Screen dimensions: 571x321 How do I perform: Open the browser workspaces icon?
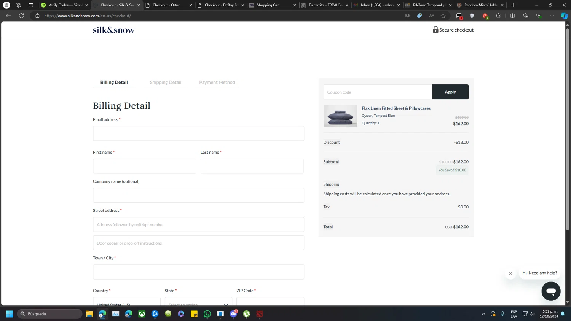coord(18,5)
